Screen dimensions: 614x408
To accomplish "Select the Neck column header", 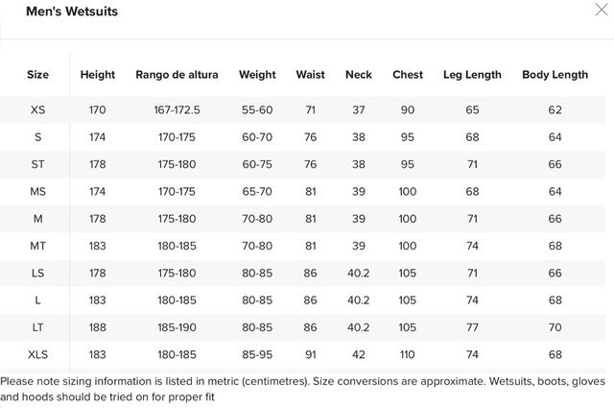I will click(359, 75).
